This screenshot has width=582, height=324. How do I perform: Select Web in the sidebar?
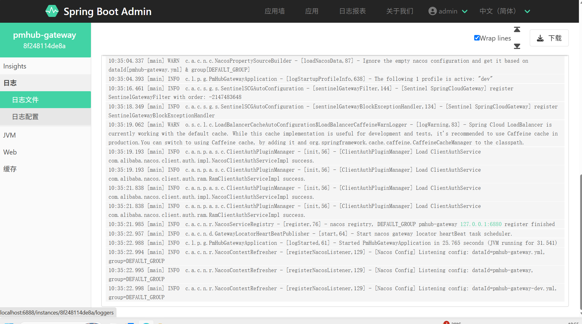tap(45, 152)
